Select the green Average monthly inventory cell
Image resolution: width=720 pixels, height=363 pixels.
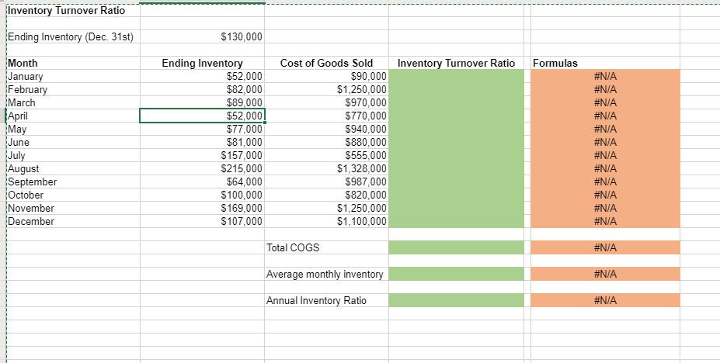coord(456,275)
